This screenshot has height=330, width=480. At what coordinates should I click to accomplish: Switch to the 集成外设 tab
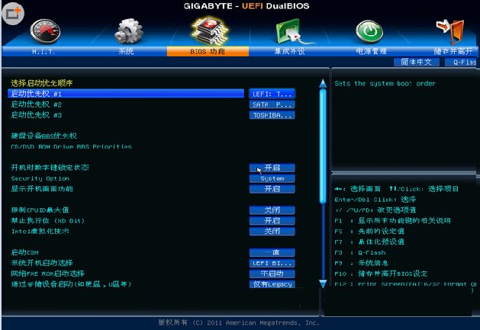point(289,51)
